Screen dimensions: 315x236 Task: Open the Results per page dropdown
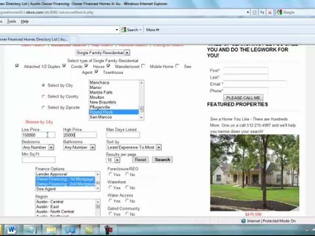tap(113, 160)
